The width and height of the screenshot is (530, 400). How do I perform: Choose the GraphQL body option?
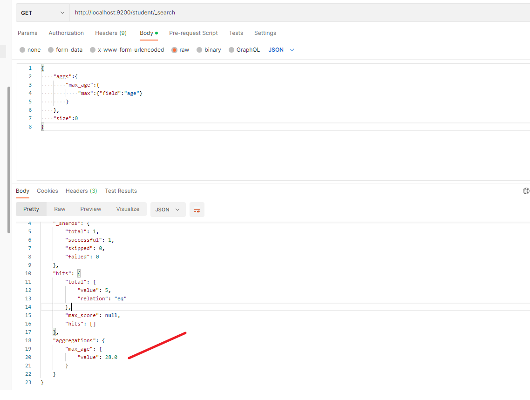[x=244, y=50]
